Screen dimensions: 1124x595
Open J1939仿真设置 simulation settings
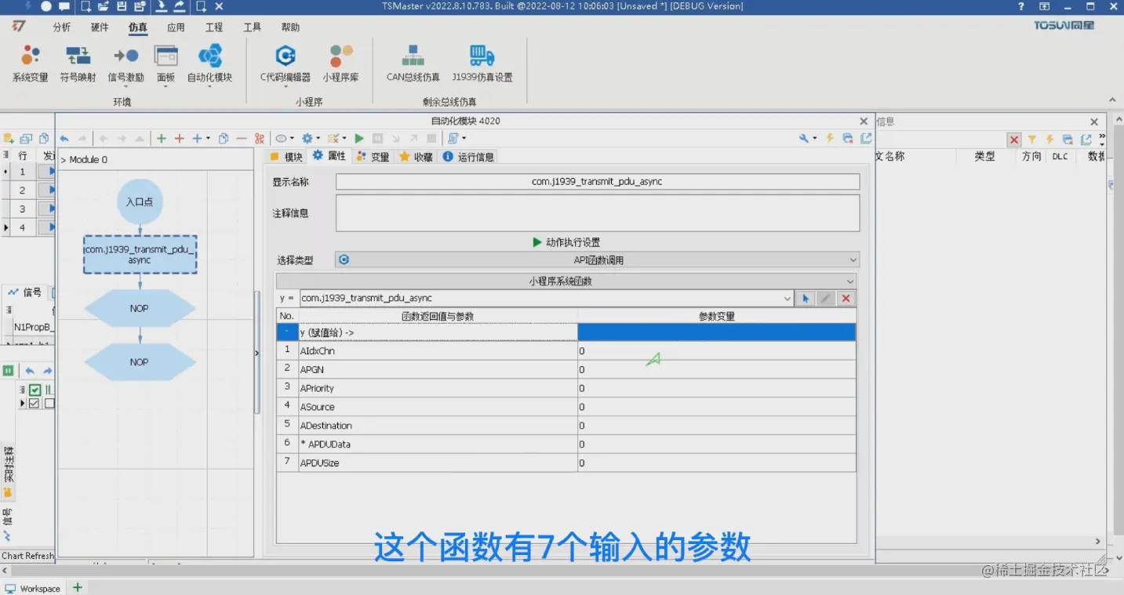[482, 63]
